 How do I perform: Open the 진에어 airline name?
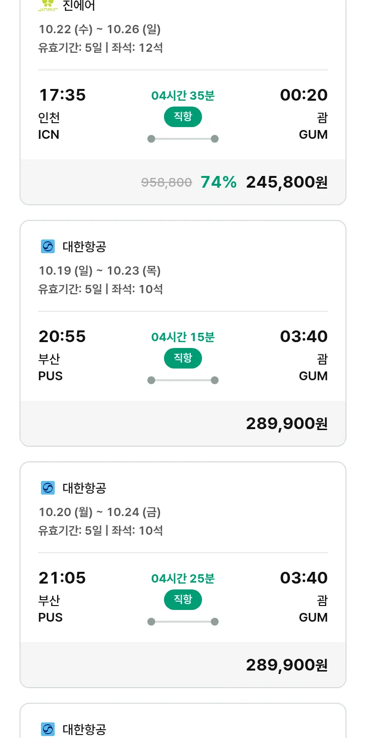79,6
